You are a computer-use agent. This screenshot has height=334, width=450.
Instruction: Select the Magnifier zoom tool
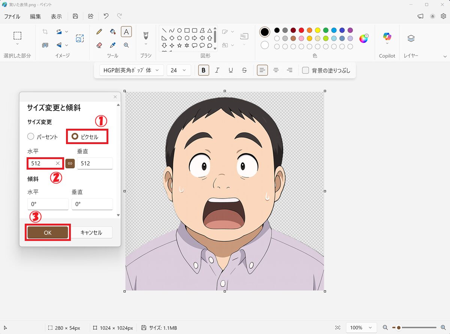tap(126, 45)
